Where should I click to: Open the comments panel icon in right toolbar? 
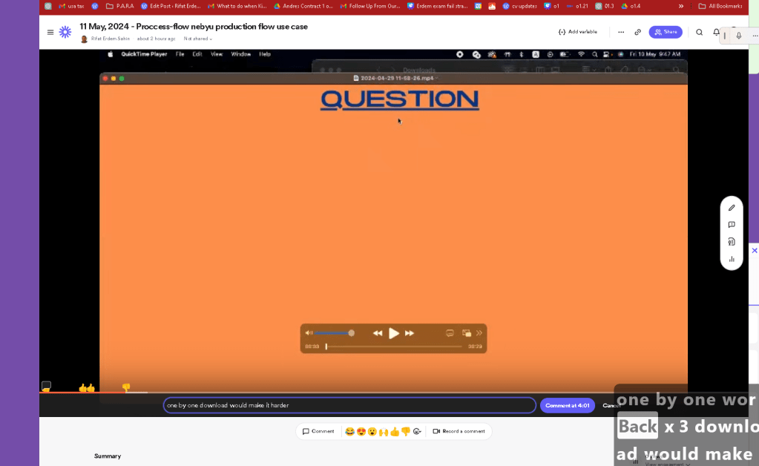(732, 225)
